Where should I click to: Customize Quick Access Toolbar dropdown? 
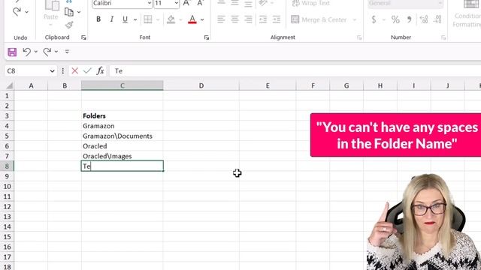pyautogui.click(x=67, y=52)
